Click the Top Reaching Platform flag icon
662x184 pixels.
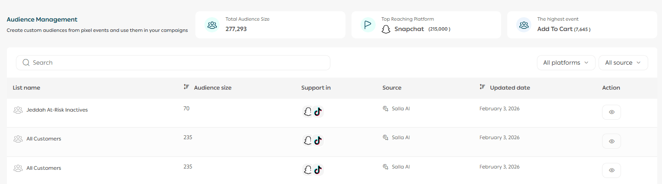[368, 25]
